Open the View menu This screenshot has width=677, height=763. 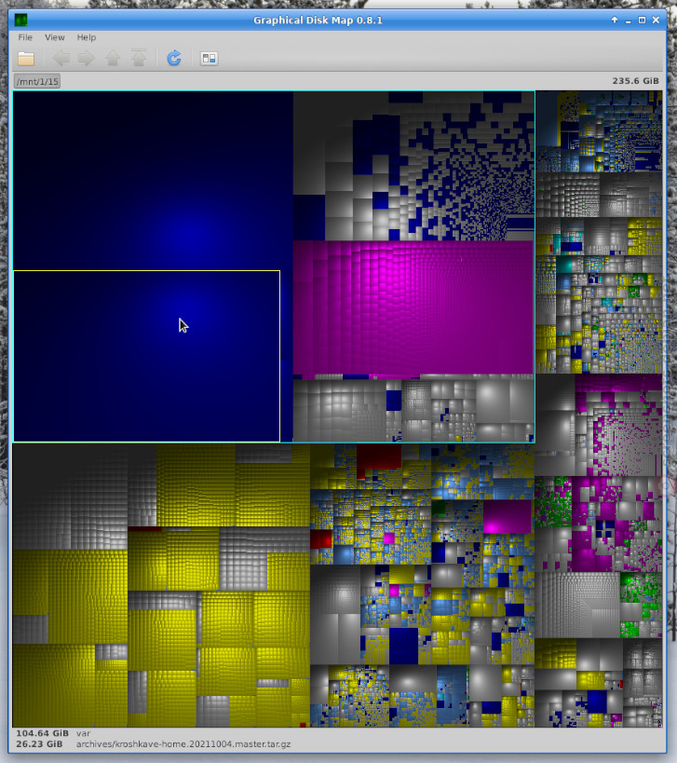(54, 37)
